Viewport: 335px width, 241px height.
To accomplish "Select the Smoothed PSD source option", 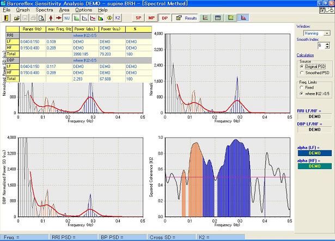I will (x=314, y=73).
